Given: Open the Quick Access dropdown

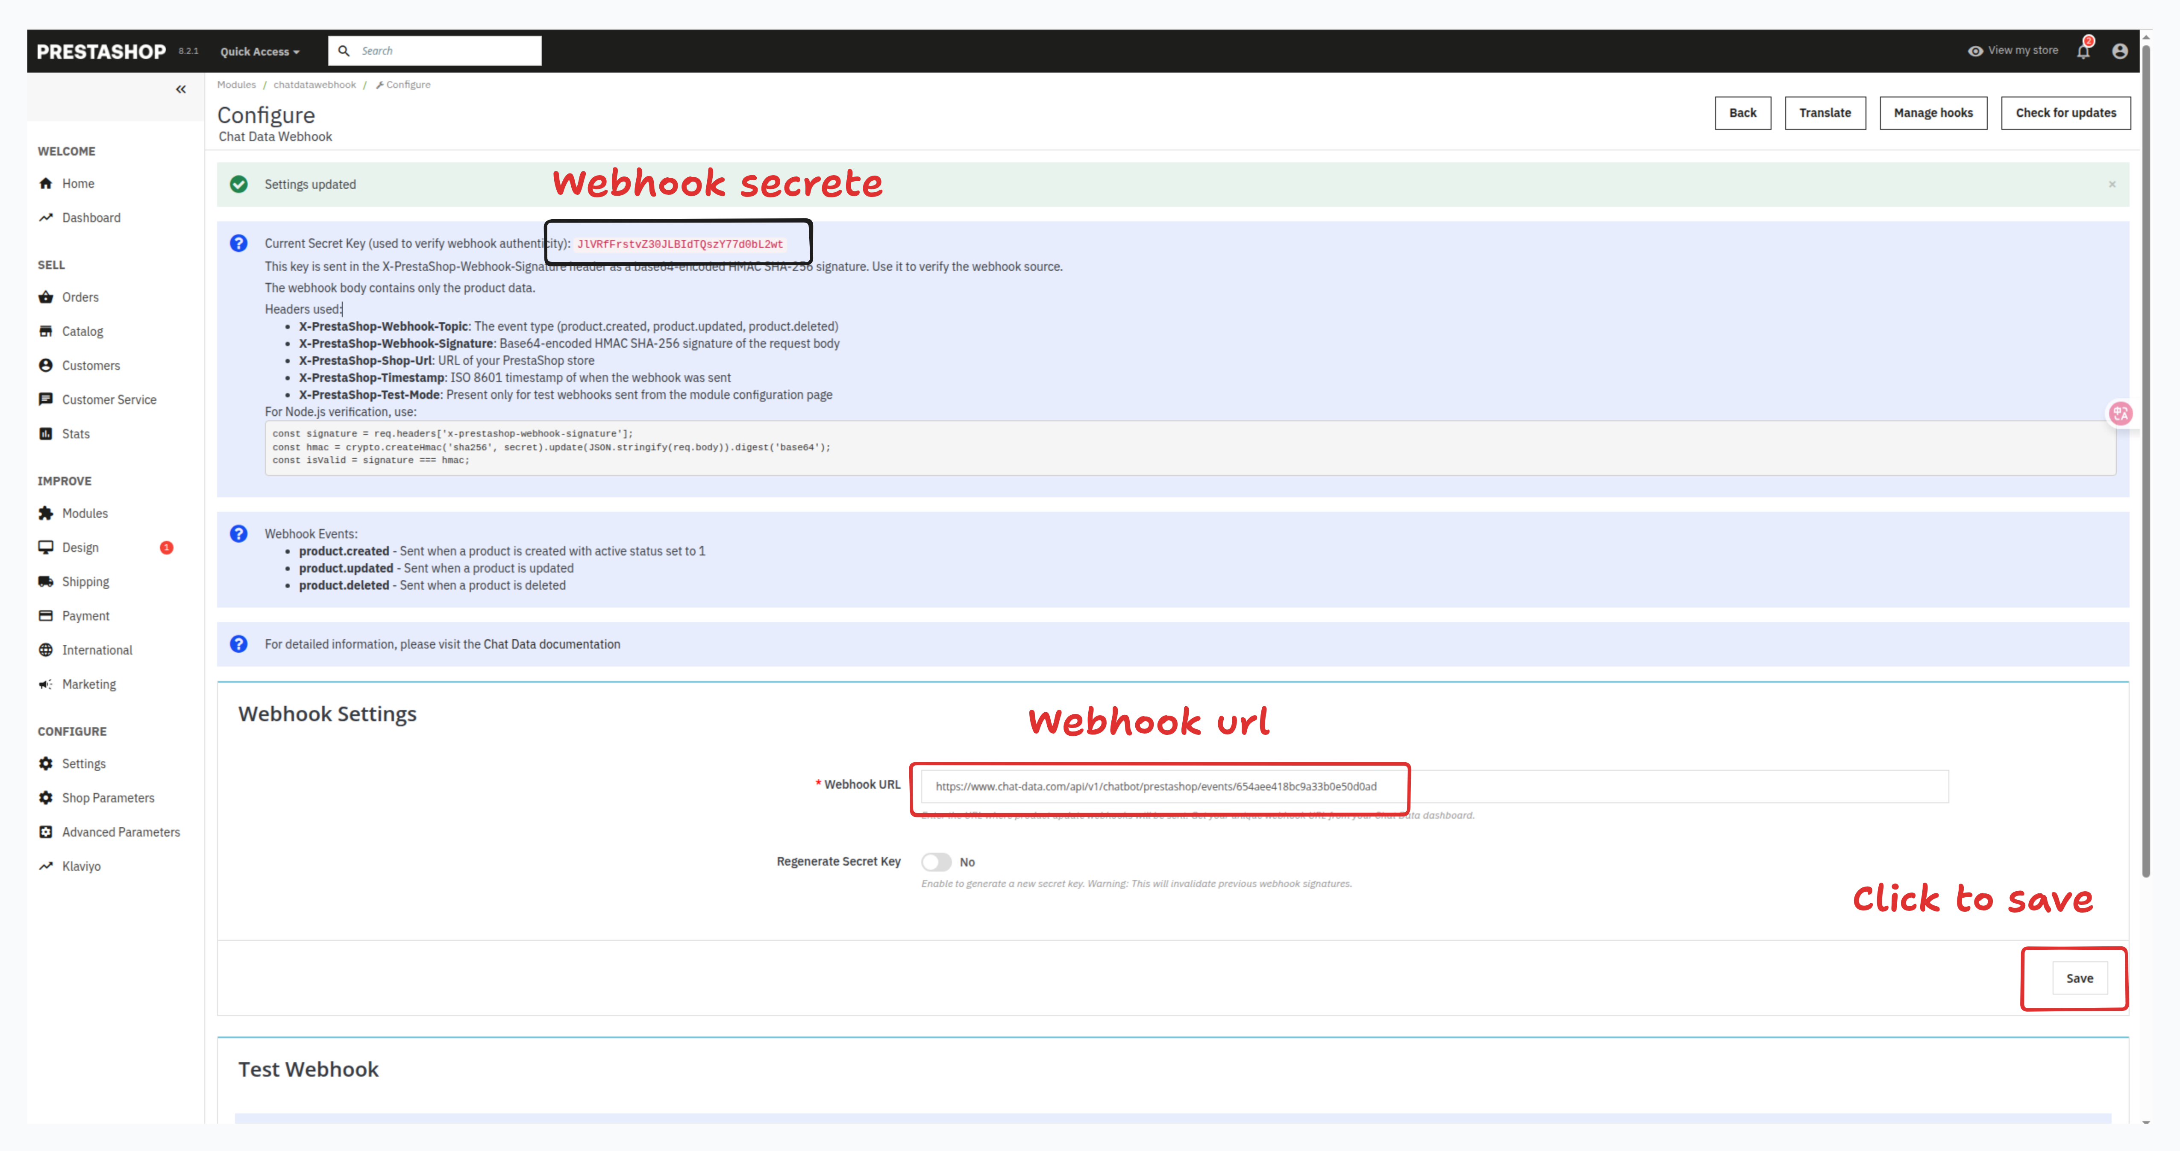Looking at the screenshot, I should 260,52.
